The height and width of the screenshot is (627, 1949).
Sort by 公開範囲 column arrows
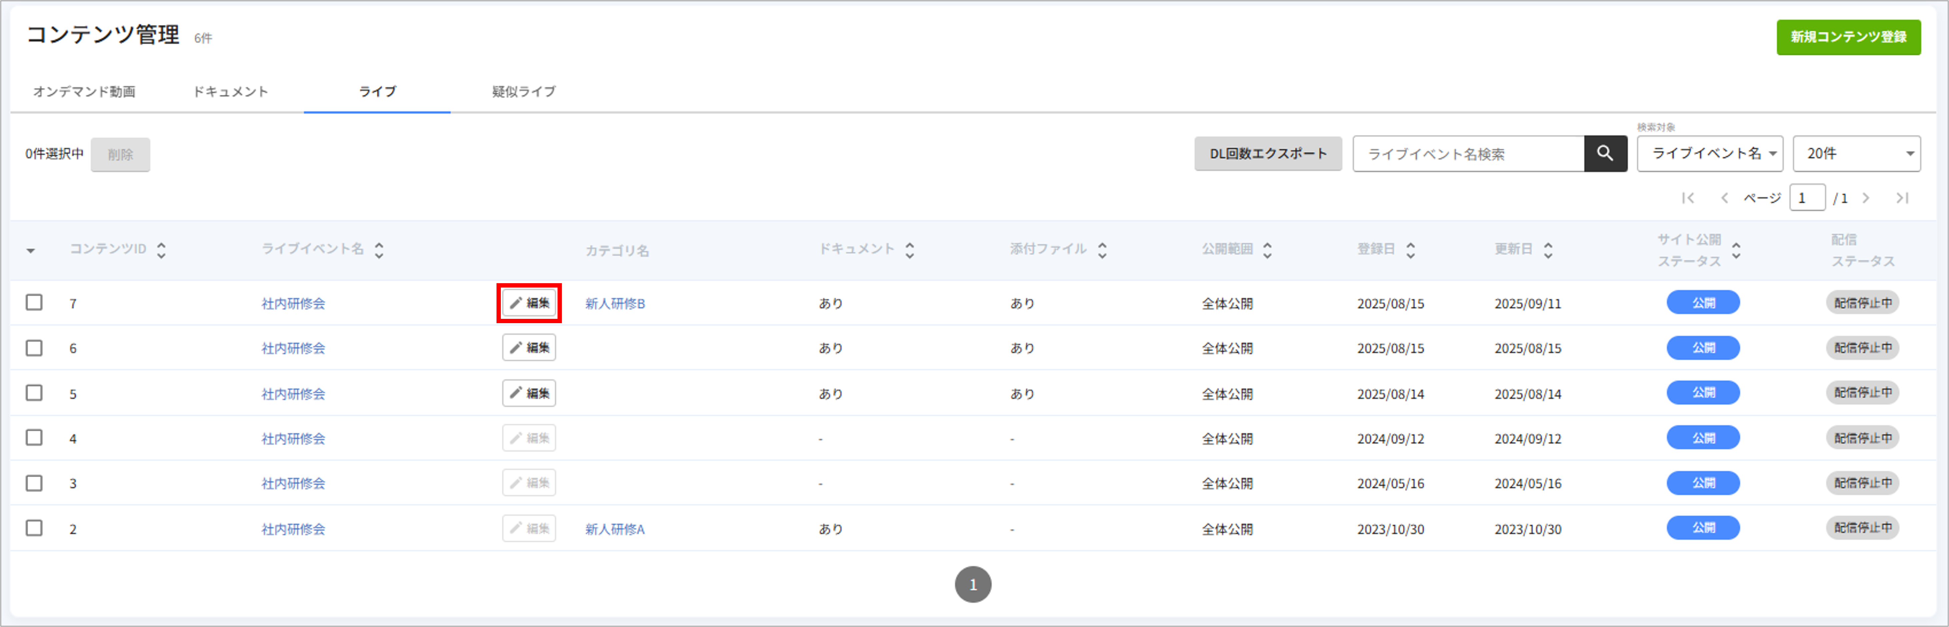point(1267,250)
